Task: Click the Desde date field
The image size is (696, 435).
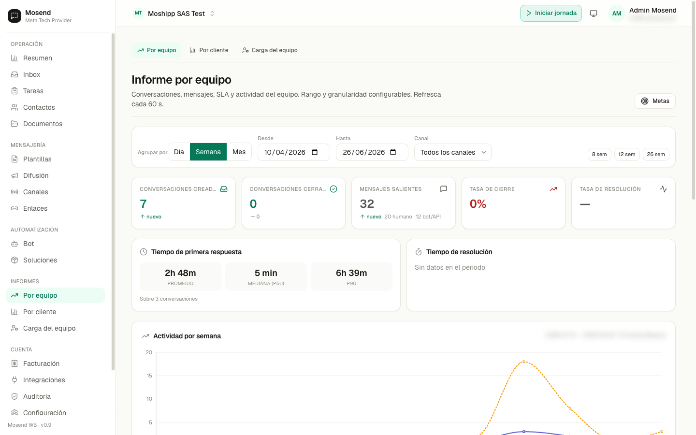Action: 294,152
